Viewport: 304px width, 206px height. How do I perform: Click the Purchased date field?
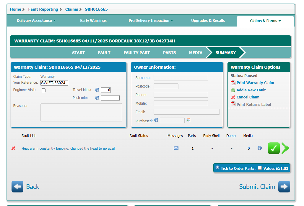172,120
